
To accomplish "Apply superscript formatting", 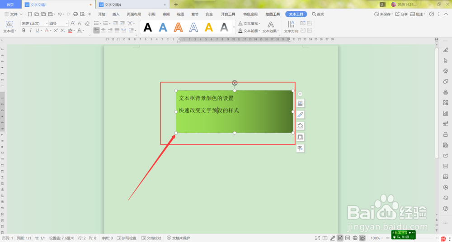I will pyautogui.click(x=56, y=30).
